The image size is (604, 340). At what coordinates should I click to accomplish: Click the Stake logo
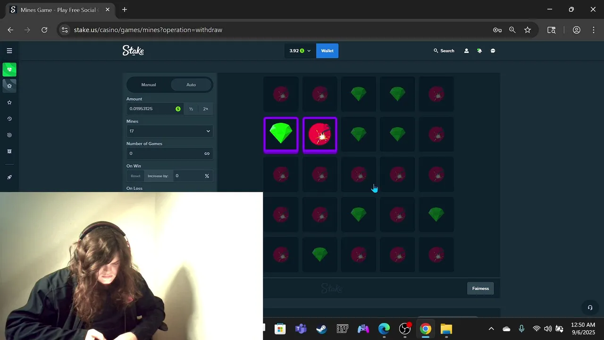[x=133, y=51]
